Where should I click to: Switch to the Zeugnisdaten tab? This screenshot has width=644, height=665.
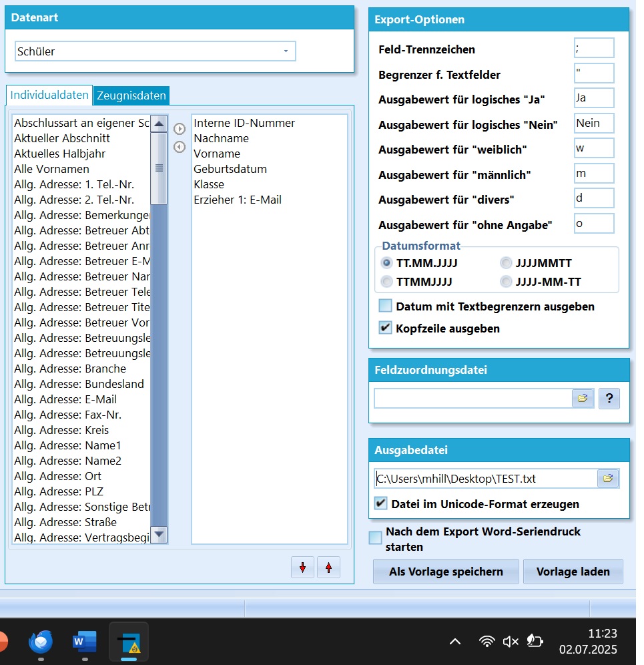click(131, 95)
